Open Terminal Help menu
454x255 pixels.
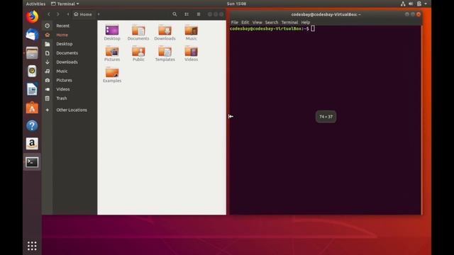click(x=306, y=22)
